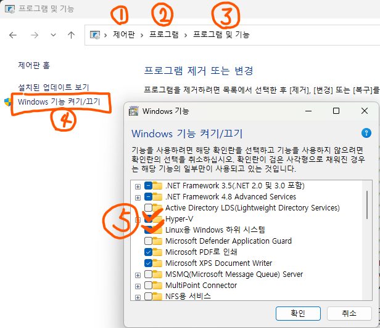
Task: Expand chevron before 제어판 in address bar
Action: point(105,36)
